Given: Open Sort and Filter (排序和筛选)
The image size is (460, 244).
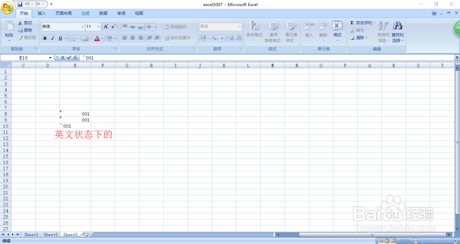Looking at the screenshot, I should (384, 32).
